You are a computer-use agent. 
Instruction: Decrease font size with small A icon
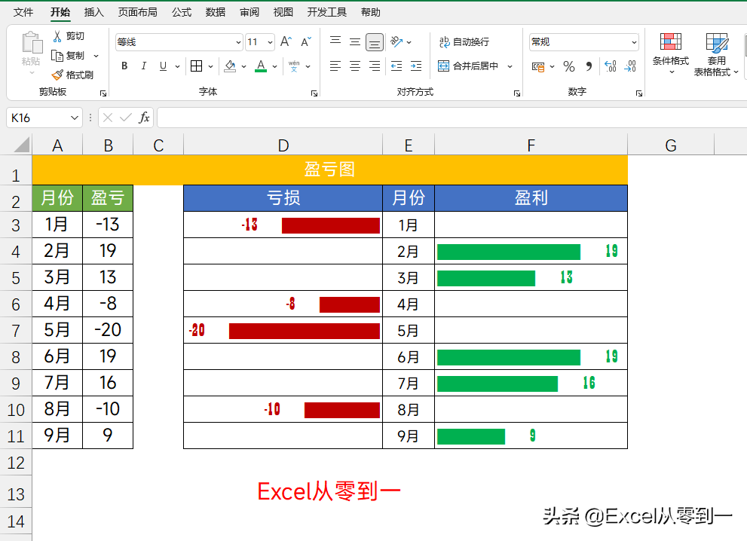click(306, 42)
